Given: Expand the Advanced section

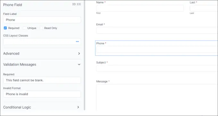Looking at the screenshot, I should click(x=42, y=53).
